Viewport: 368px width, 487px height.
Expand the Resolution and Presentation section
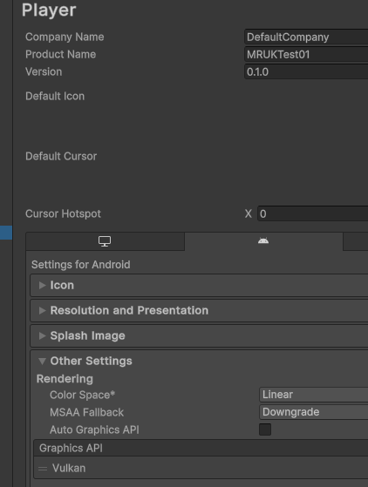[x=199, y=311]
